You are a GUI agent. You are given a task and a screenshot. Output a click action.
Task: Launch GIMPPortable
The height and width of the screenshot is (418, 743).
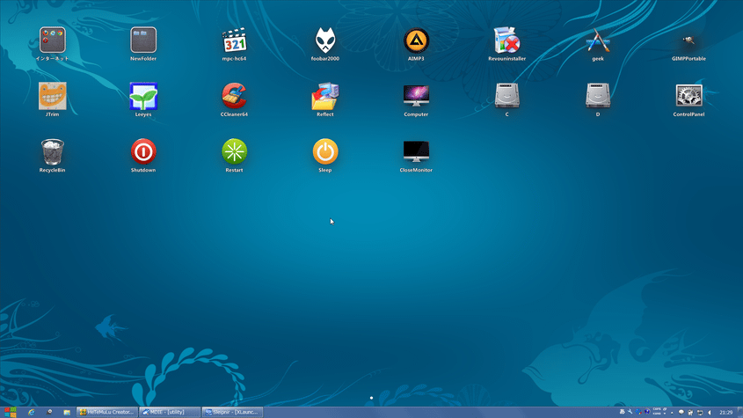point(688,40)
